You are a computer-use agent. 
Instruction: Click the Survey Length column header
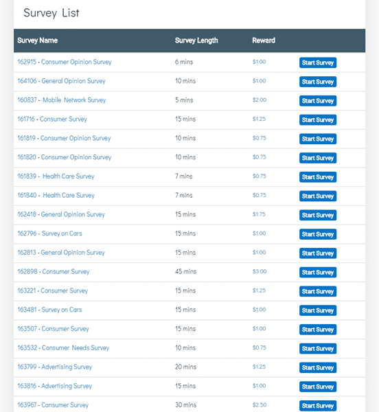tap(196, 41)
